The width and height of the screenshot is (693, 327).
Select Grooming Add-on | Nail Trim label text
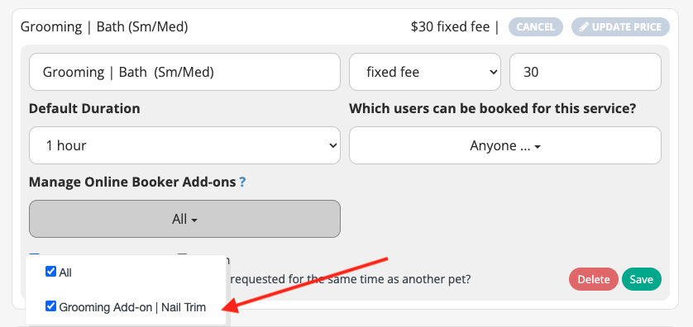[x=132, y=307]
